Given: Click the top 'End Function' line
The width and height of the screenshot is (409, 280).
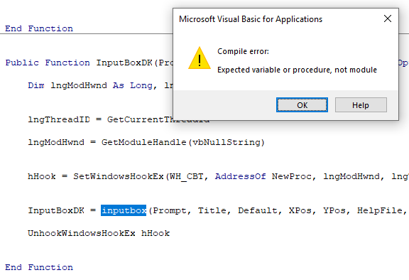Looking at the screenshot, I should pyautogui.click(x=39, y=28).
